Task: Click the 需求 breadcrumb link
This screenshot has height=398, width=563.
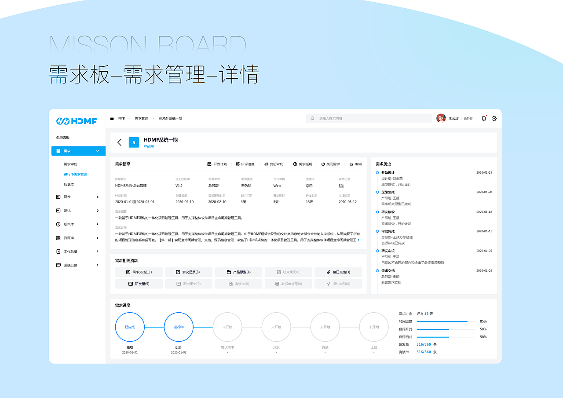Action: (x=121, y=118)
